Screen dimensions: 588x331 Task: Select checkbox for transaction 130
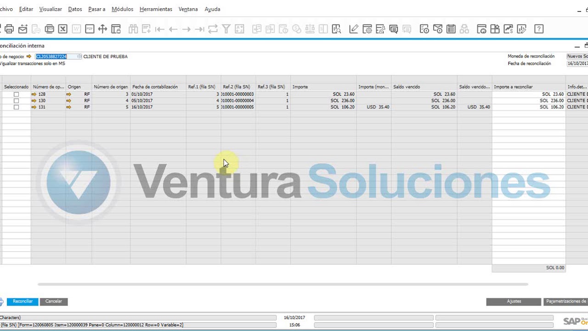pyautogui.click(x=17, y=101)
